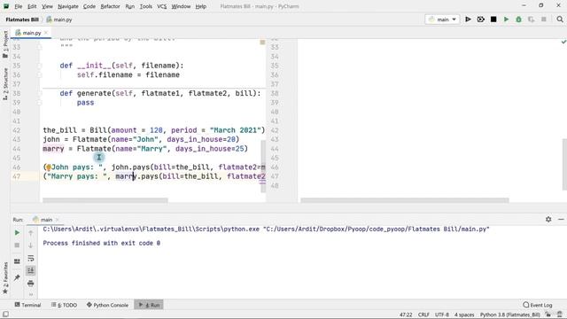
Task: Select the main.py editor tab
Action: pyautogui.click(x=32, y=33)
